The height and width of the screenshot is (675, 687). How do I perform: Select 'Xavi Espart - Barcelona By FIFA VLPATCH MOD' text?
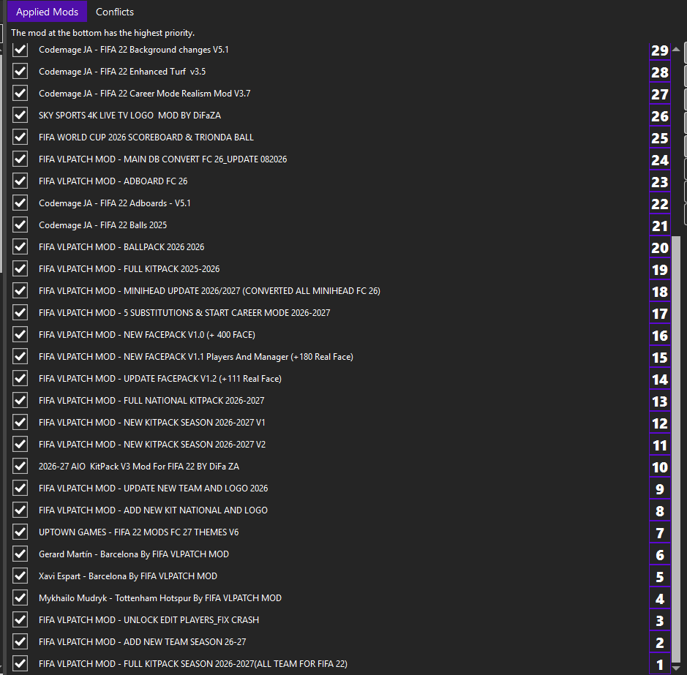(128, 576)
